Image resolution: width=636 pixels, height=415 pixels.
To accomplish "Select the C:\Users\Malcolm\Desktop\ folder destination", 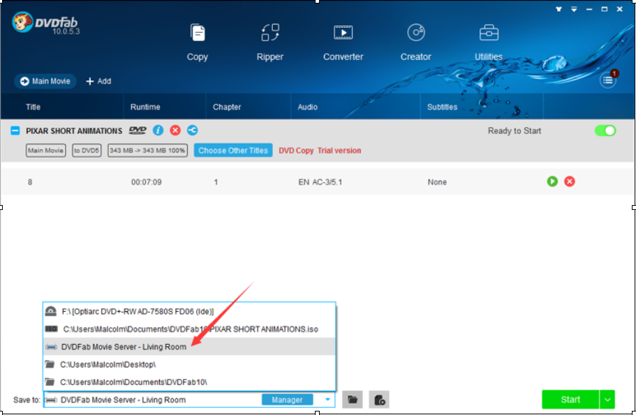I will [x=189, y=364].
